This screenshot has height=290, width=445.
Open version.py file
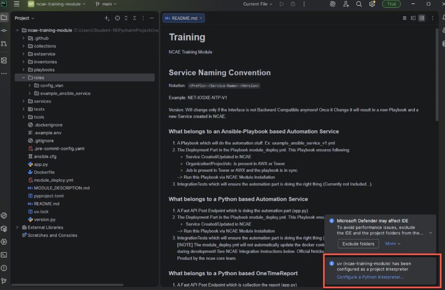[42, 219]
